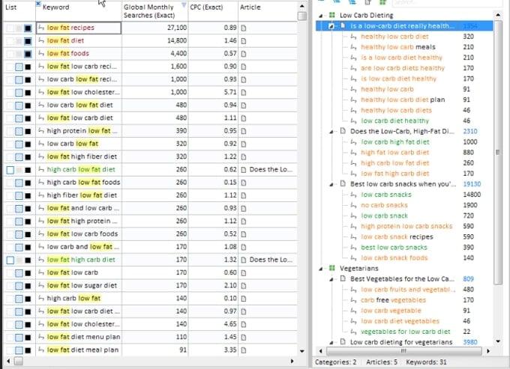Click the clear-filter x icon in Keyword column header
Screen dimensions: 510x369
click(x=38, y=4)
